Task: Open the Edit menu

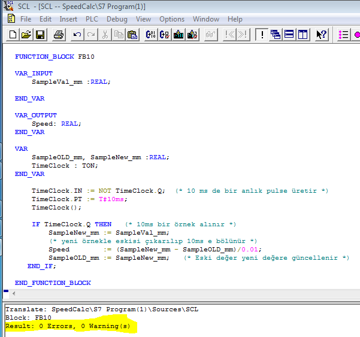Action: (x=46, y=19)
